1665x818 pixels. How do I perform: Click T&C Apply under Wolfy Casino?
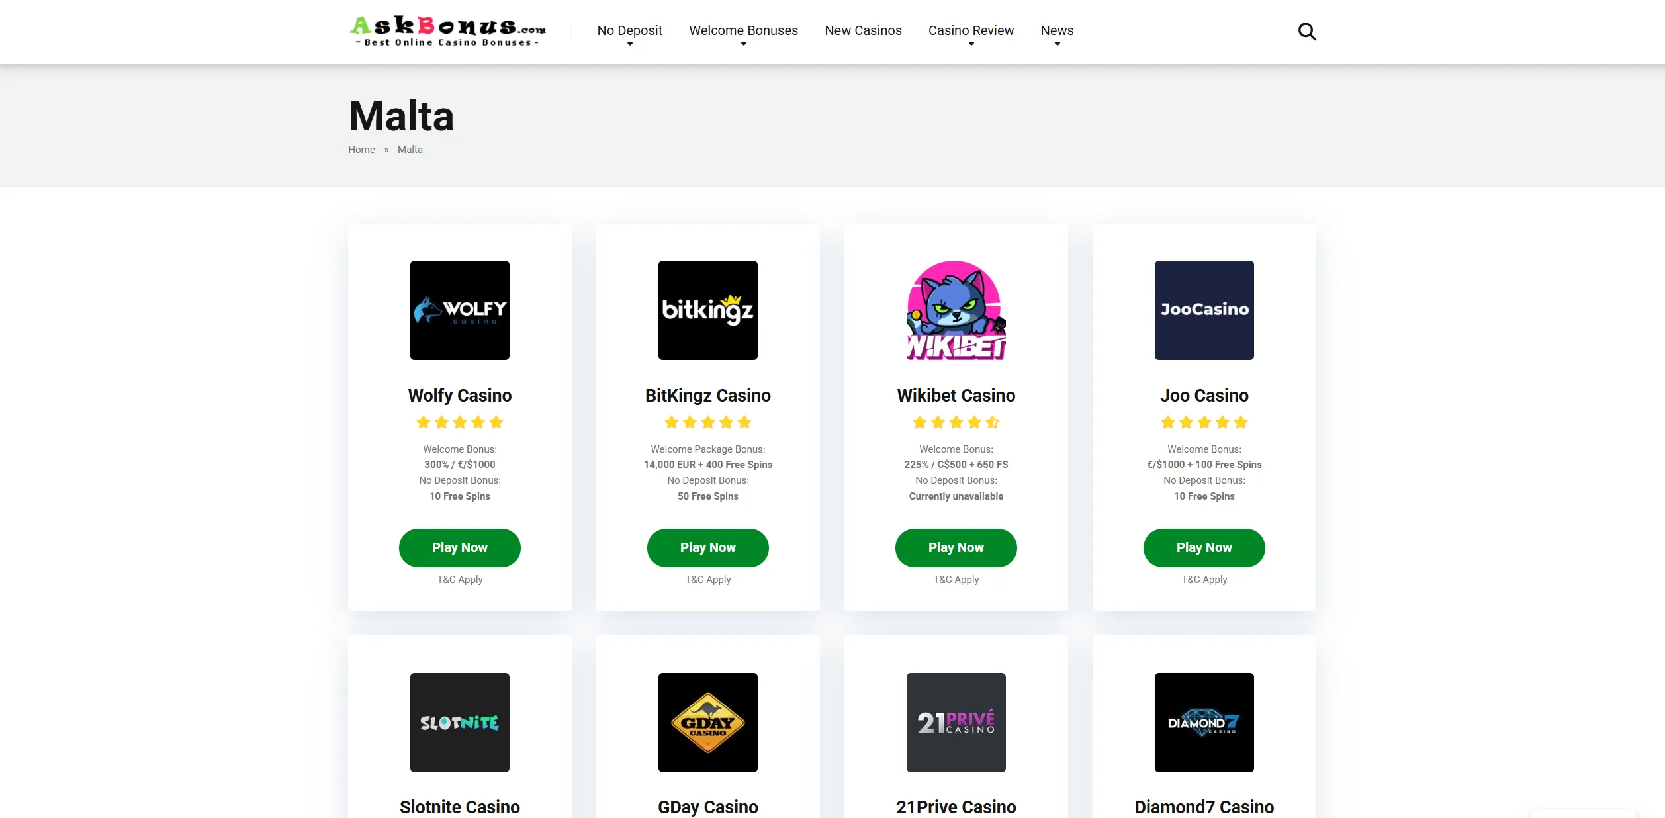coord(460,580)
